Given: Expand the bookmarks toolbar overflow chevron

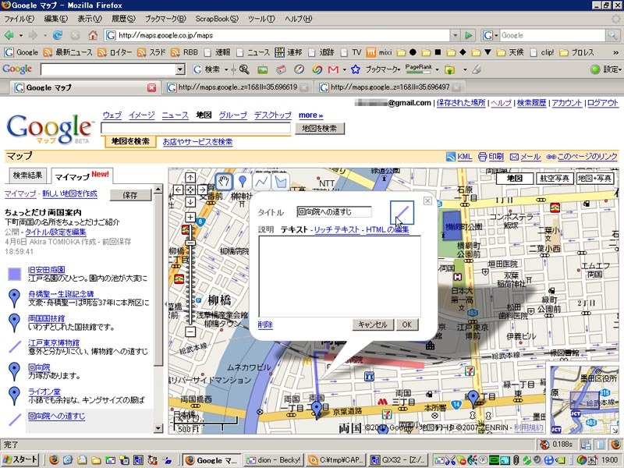Looking at the screenshot, I should pyautogui.click(x=615, y=52).
